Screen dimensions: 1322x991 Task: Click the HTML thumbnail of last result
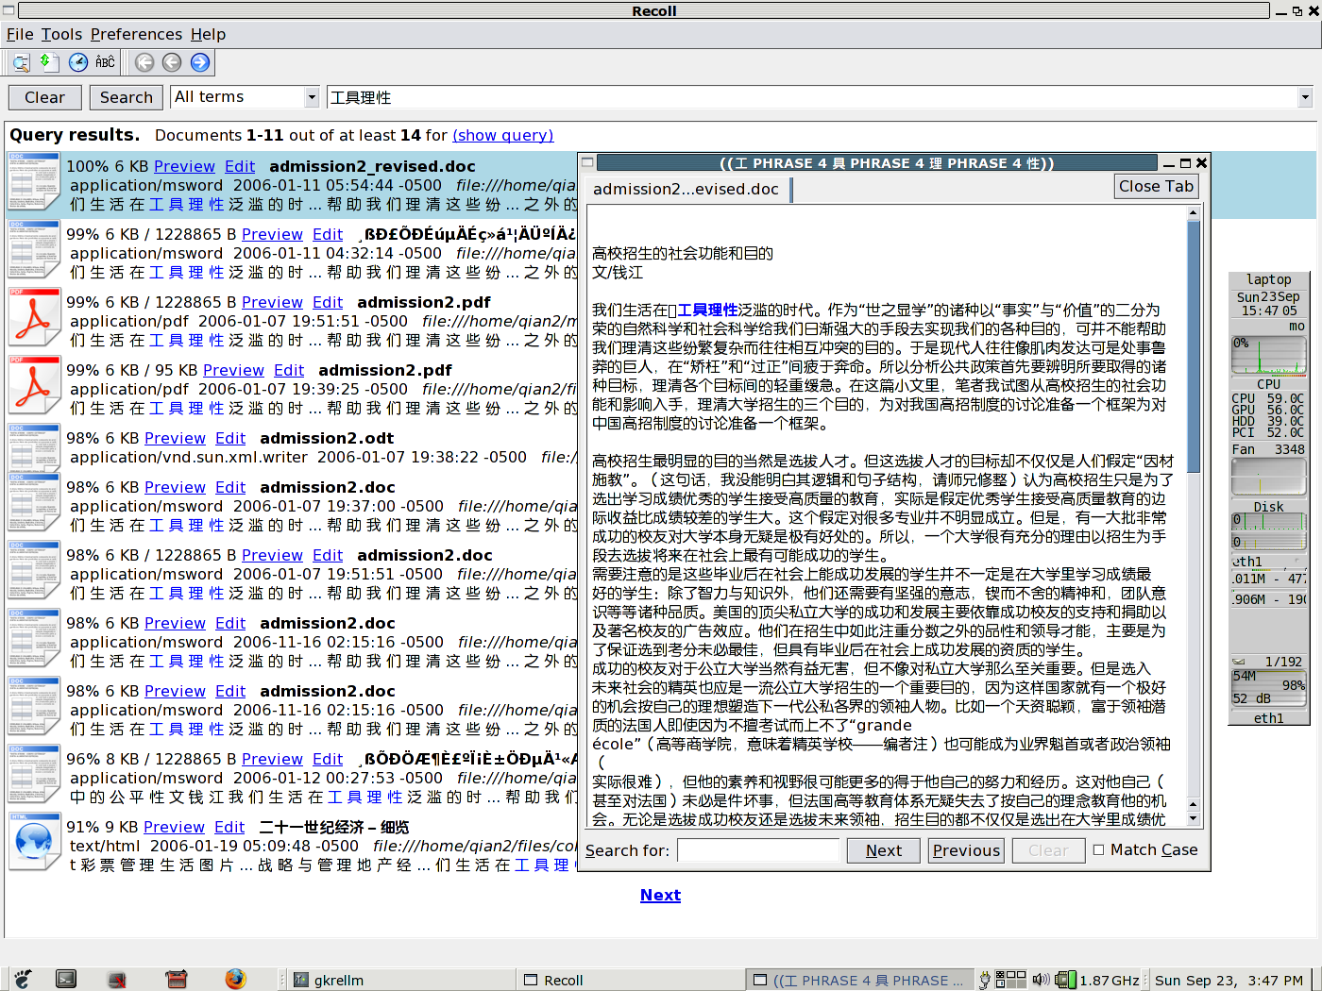point(35,840)
